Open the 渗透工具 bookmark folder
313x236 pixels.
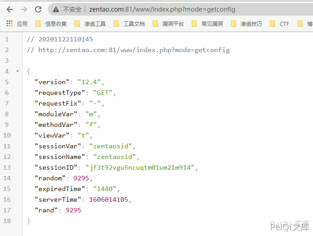click(90, 24)
